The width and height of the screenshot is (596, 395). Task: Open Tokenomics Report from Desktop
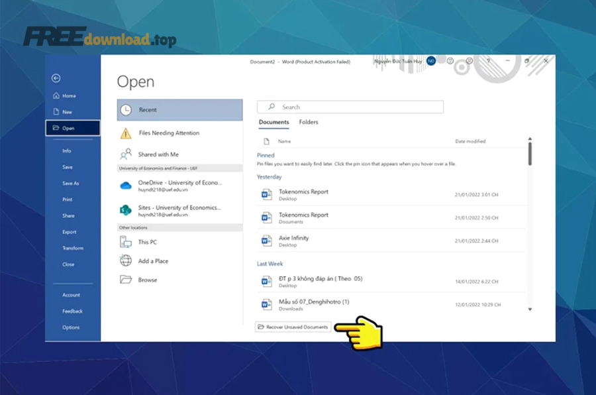click(391, 195)
